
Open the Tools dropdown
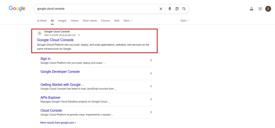tap(185, 21)
